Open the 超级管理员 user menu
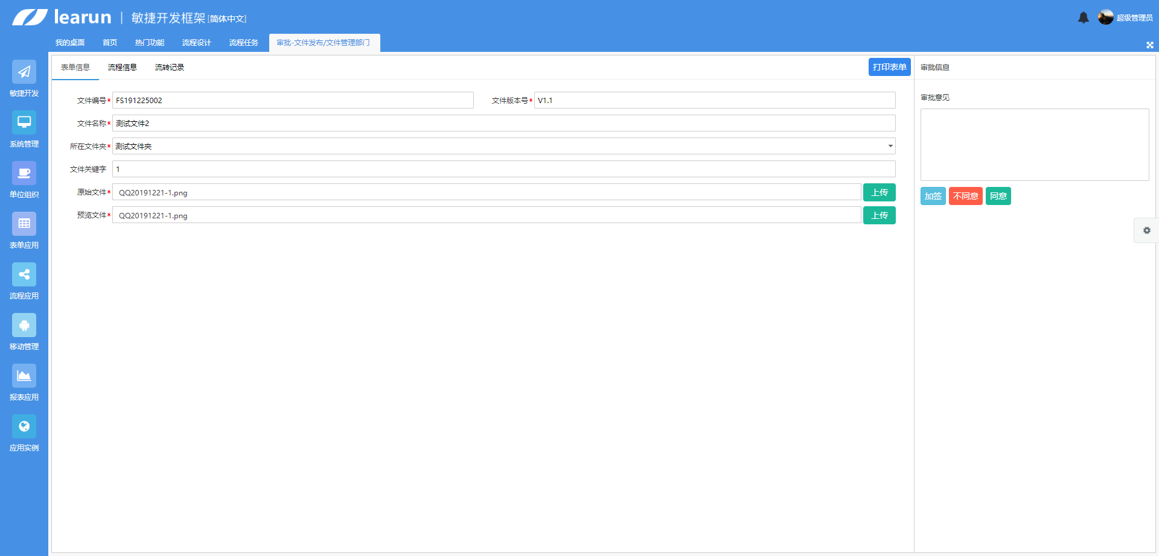This screenshot has height=556, width=1159. point(1126,17)
